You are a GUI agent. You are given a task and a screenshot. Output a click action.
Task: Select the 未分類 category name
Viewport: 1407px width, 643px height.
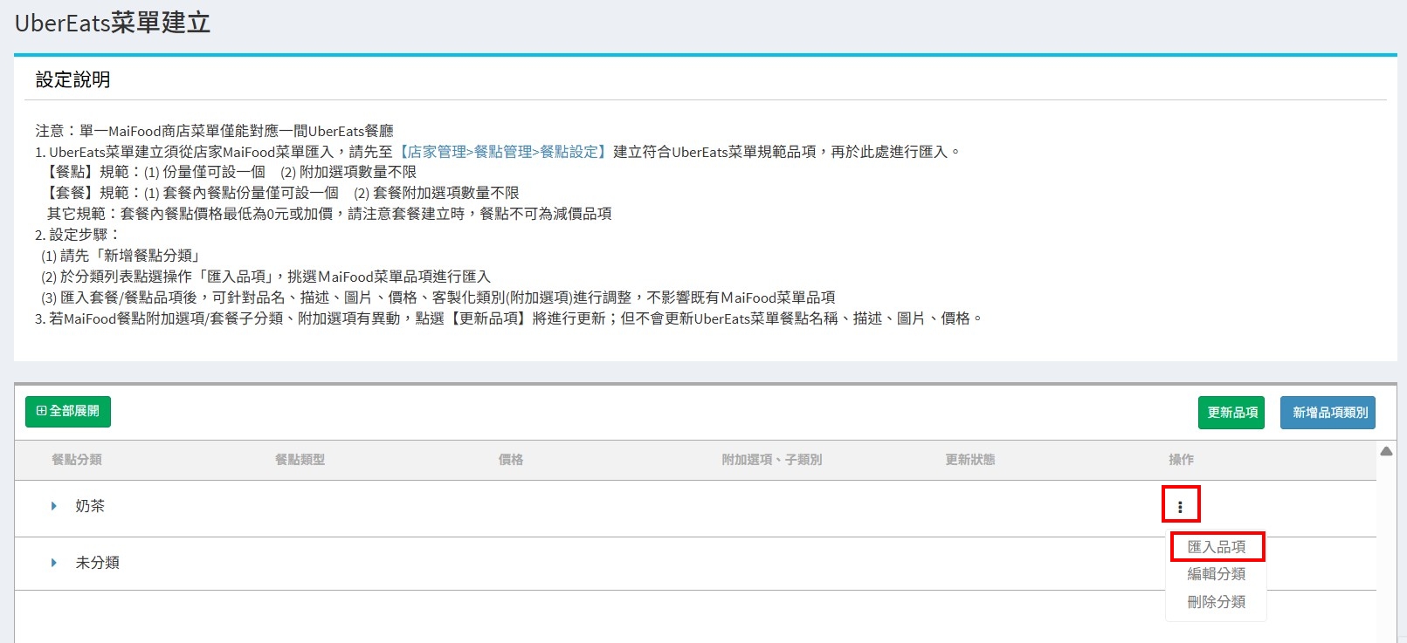pos(97,563)
